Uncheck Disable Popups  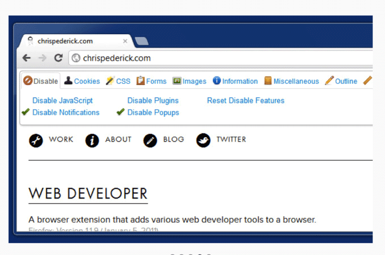(x=153, y=113)
